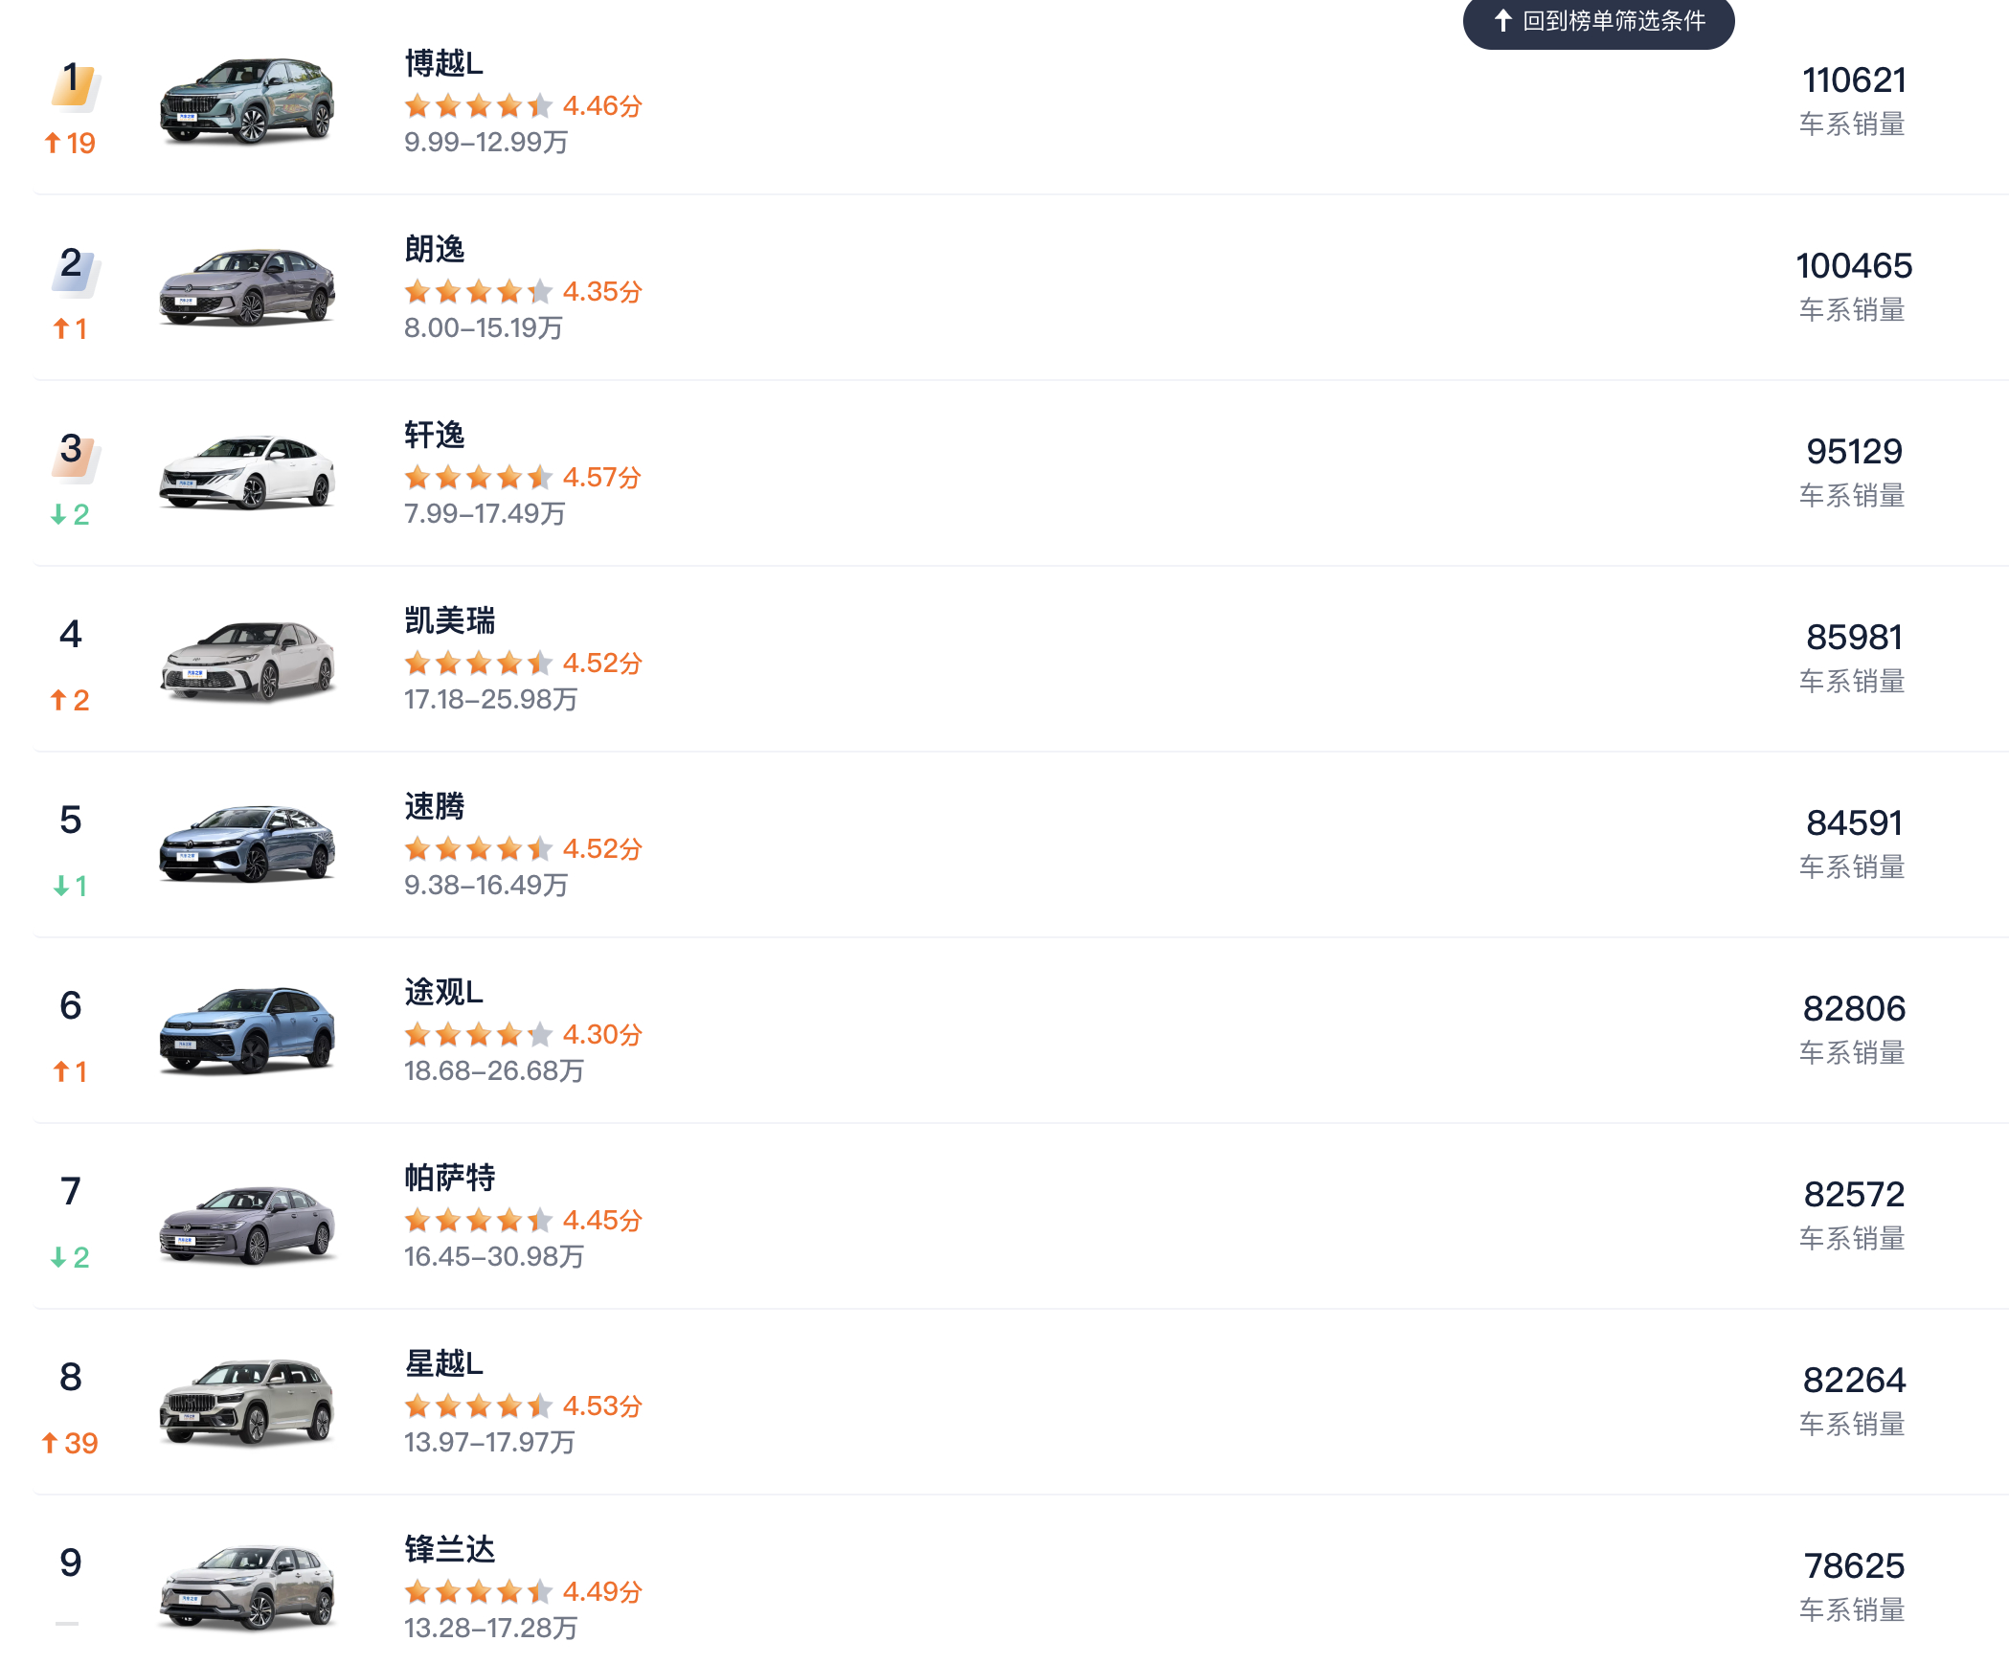Click the 速腾 down 1 rank indicator
The image size is (2009, 1664).
pos(70,887)
